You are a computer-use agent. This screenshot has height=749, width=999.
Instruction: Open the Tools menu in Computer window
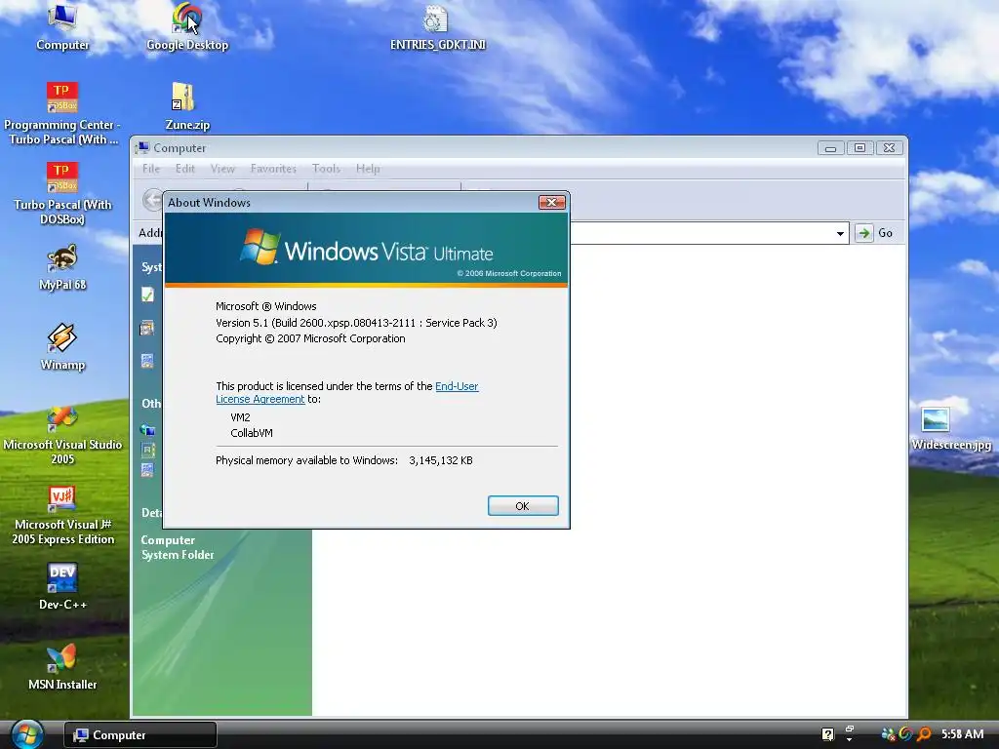pos(326,169)
